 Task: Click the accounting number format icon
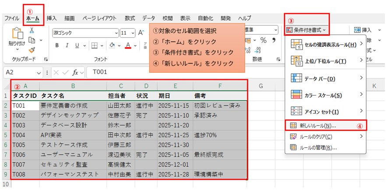click(248, 40)
